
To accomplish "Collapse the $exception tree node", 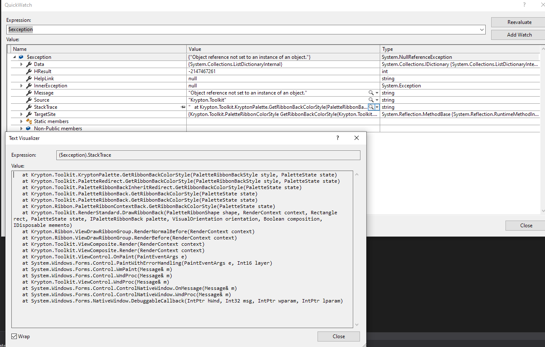I will coord(15,57).
